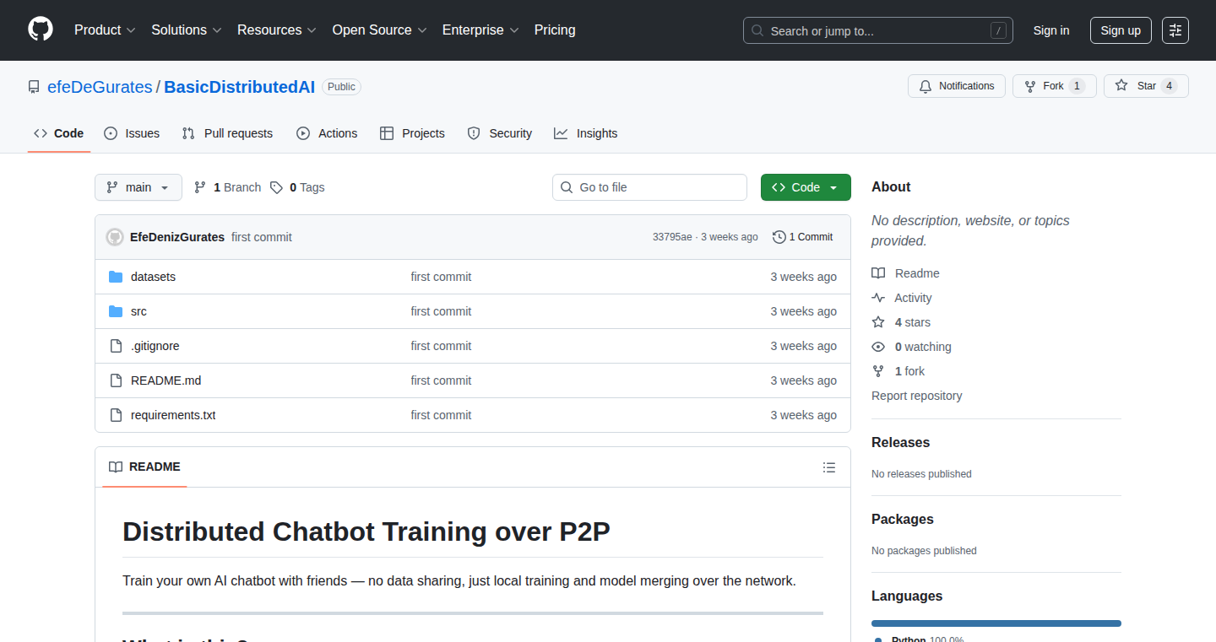Select the README tab in file viewer
This screenshot has width=1216, height=642.
pyautogui.click(x=144, y=467)
